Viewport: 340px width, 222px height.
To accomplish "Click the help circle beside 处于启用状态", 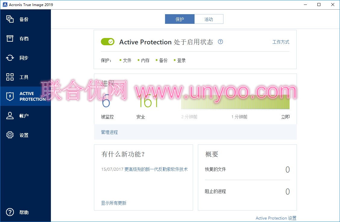I will pyautogui.click(x=220, y=42).
